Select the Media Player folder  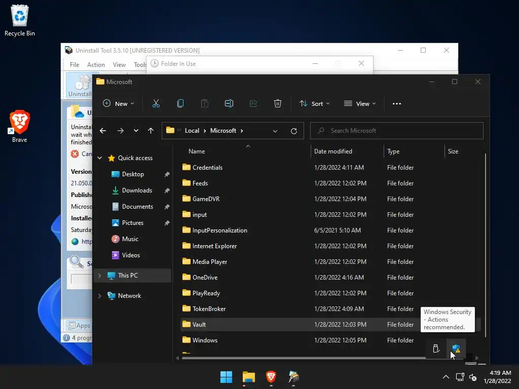click(209, 262)
